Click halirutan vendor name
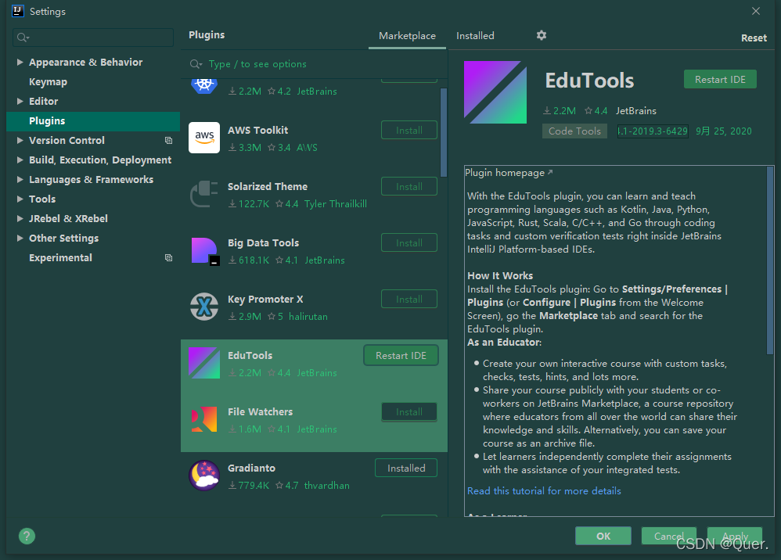 [308, 317]
